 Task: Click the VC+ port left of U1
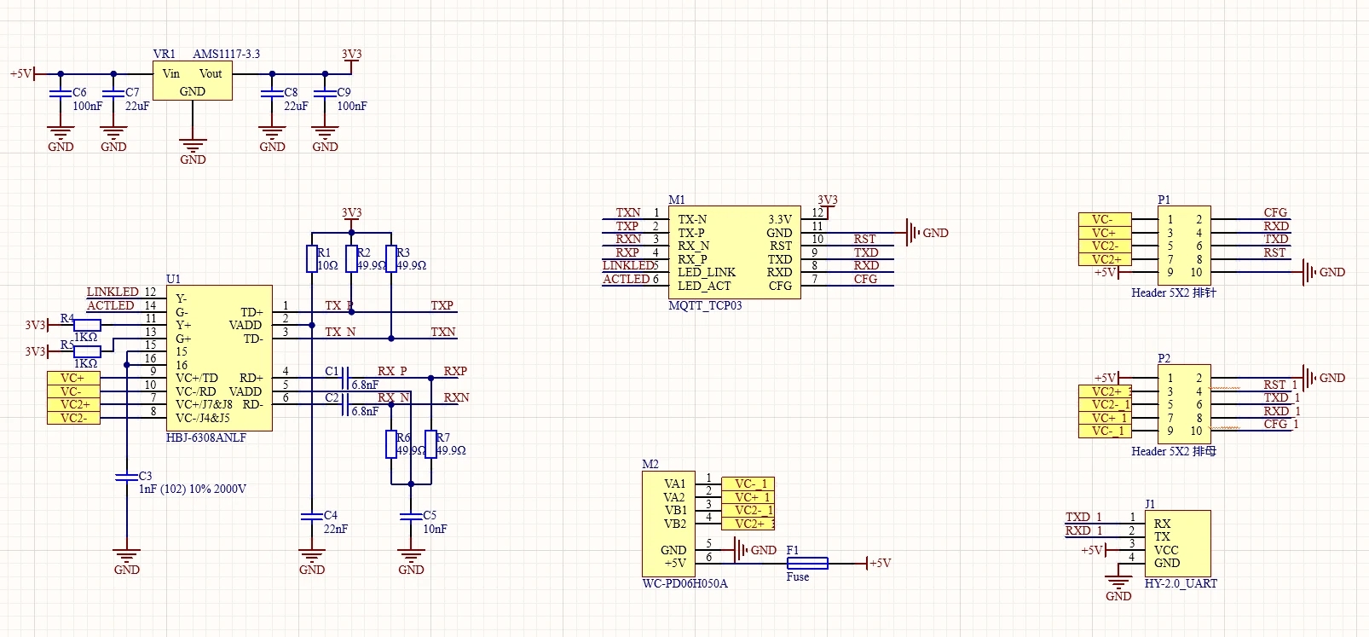[73, 378]
